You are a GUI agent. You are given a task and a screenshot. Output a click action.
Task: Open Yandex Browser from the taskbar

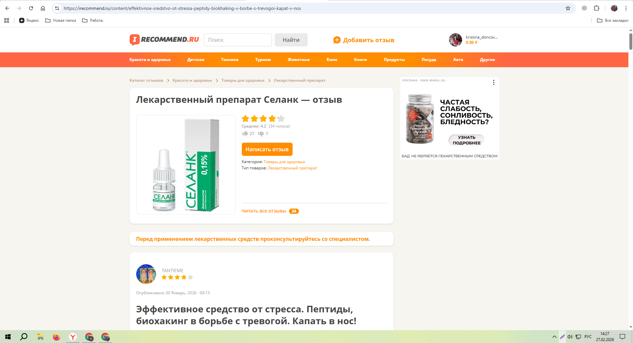(73, 337)
